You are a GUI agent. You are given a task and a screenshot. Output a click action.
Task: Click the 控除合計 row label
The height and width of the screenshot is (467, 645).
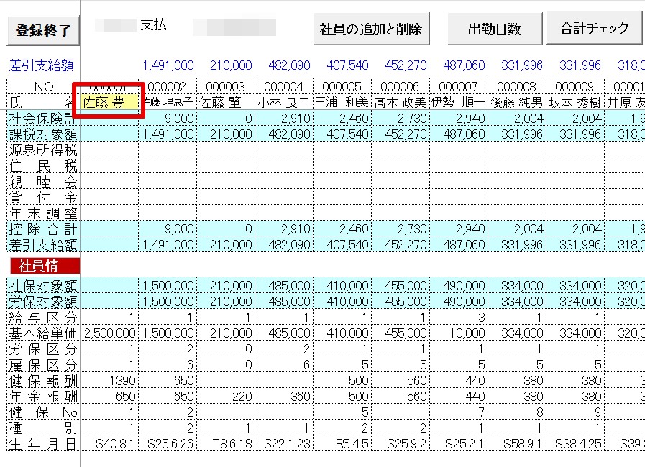(x=43, y=229)
